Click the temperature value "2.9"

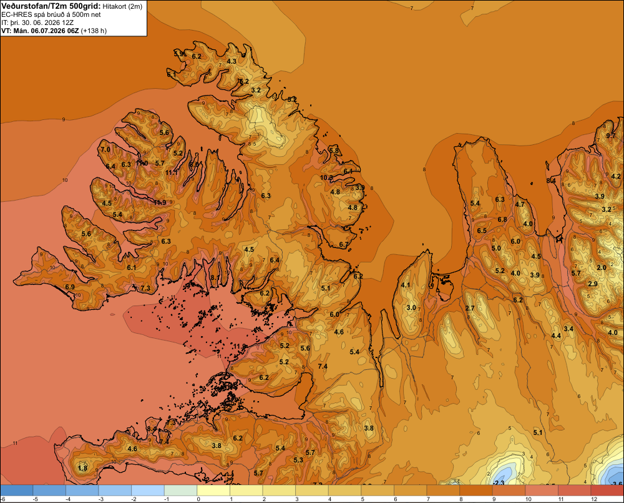click(x=593, y=284)
